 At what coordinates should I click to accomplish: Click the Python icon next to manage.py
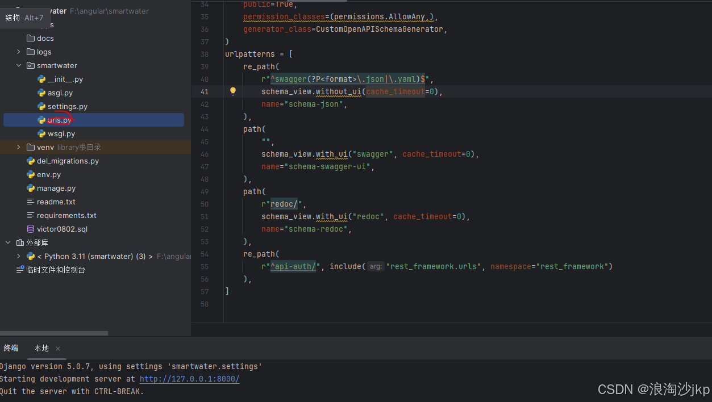[31, 188]
